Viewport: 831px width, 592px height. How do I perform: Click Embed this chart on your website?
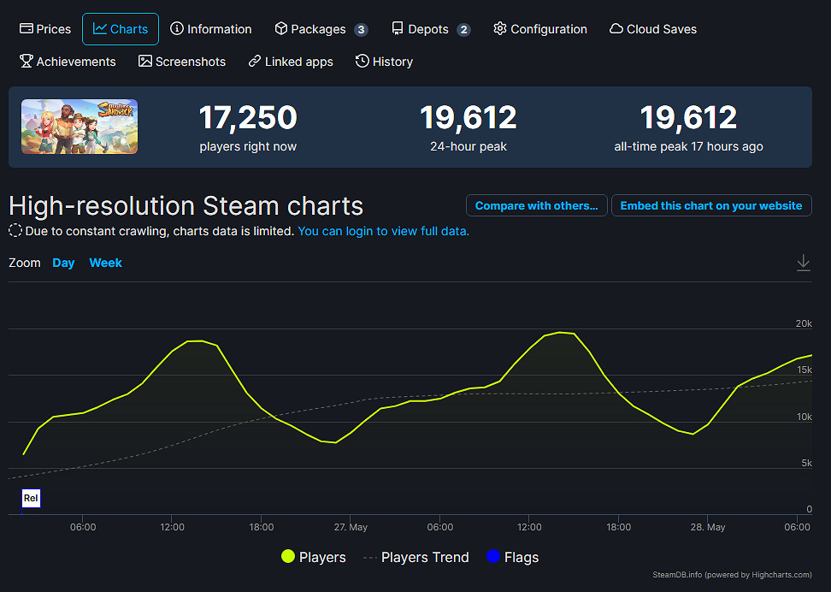[x=711, y=205]
